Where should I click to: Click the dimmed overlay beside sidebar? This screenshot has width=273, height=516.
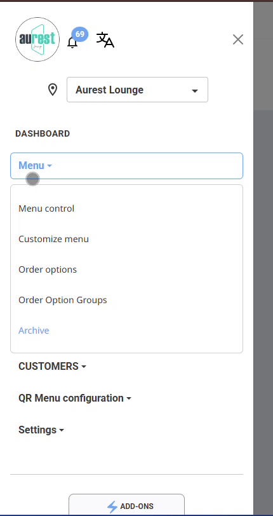pos(263,296)
